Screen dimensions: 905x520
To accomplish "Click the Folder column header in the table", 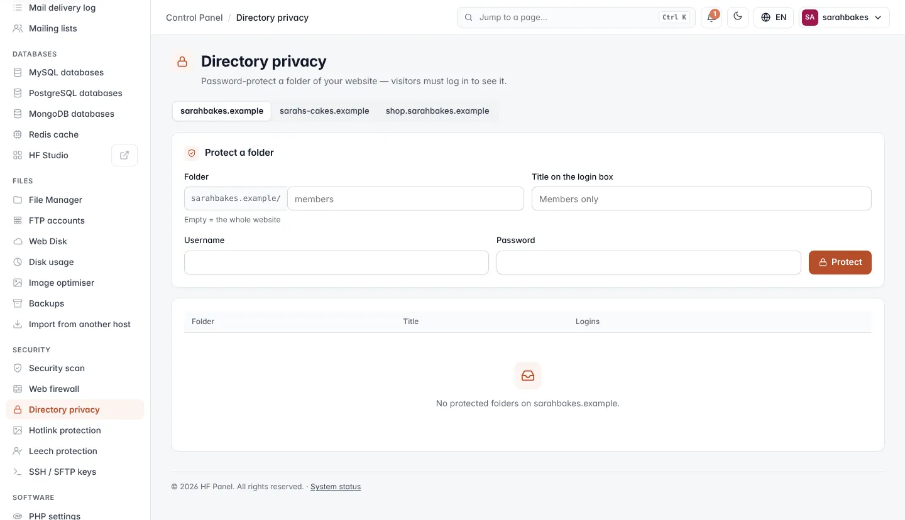I will coord(203,322).
